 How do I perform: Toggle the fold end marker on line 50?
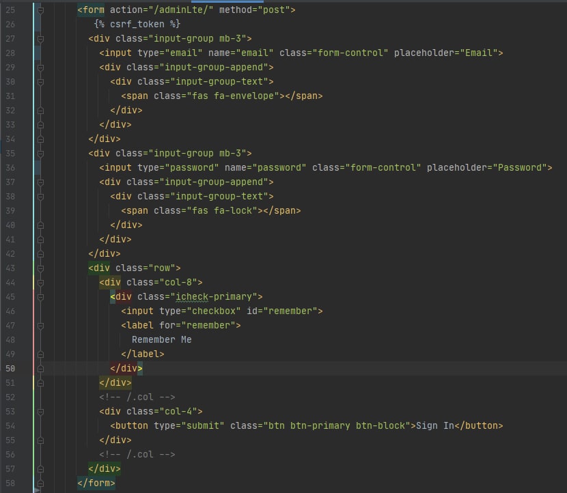(40, 369)
